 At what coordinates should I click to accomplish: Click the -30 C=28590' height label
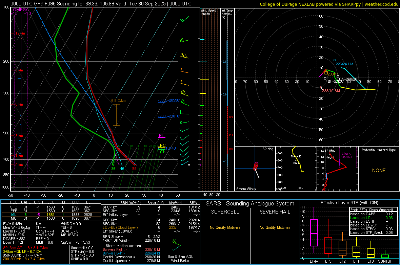click(x=169, y=101)
